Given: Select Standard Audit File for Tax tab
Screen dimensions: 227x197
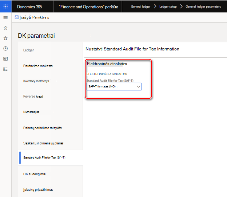Looking at the screenshot, I should [50, 157].
